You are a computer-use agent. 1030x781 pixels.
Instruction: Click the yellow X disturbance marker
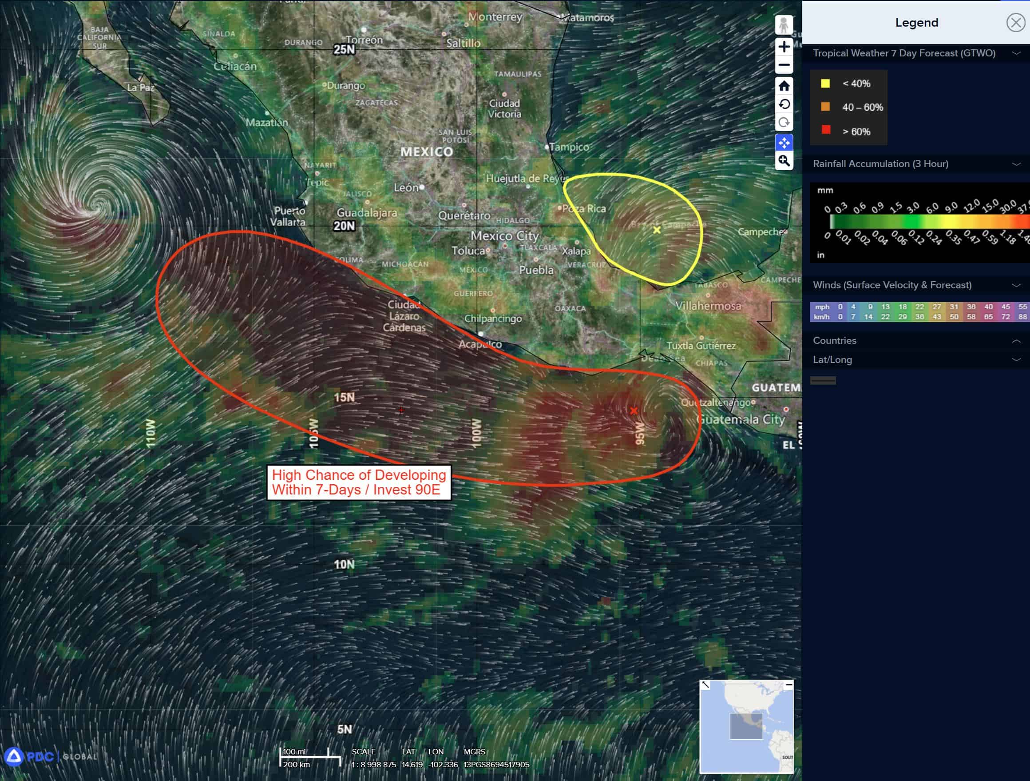coord(657,230)
